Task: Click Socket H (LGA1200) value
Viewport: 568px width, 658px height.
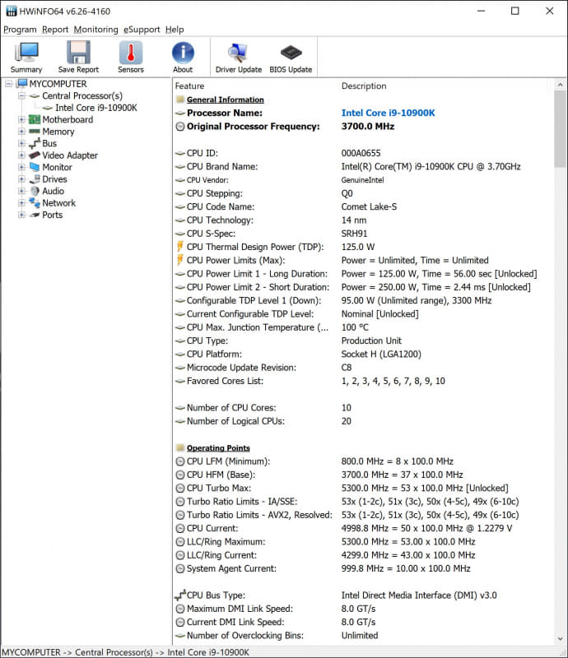Action: 381,354
